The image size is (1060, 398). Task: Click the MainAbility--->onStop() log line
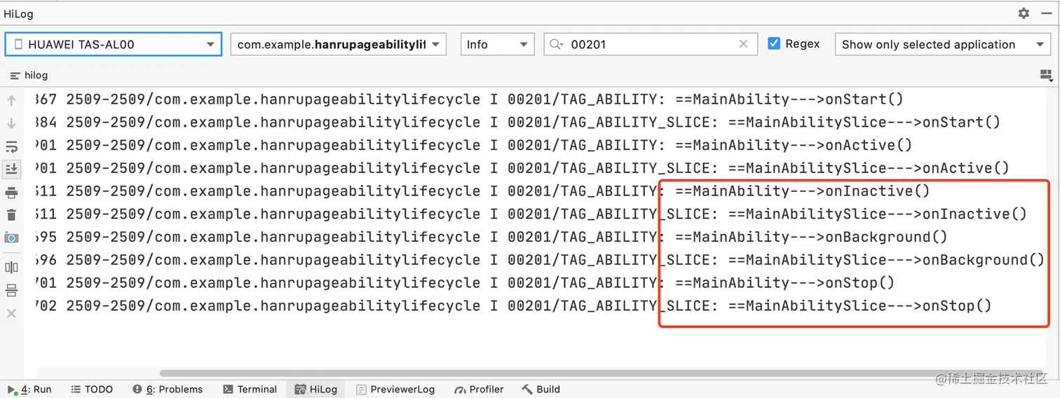coord(465,283)
